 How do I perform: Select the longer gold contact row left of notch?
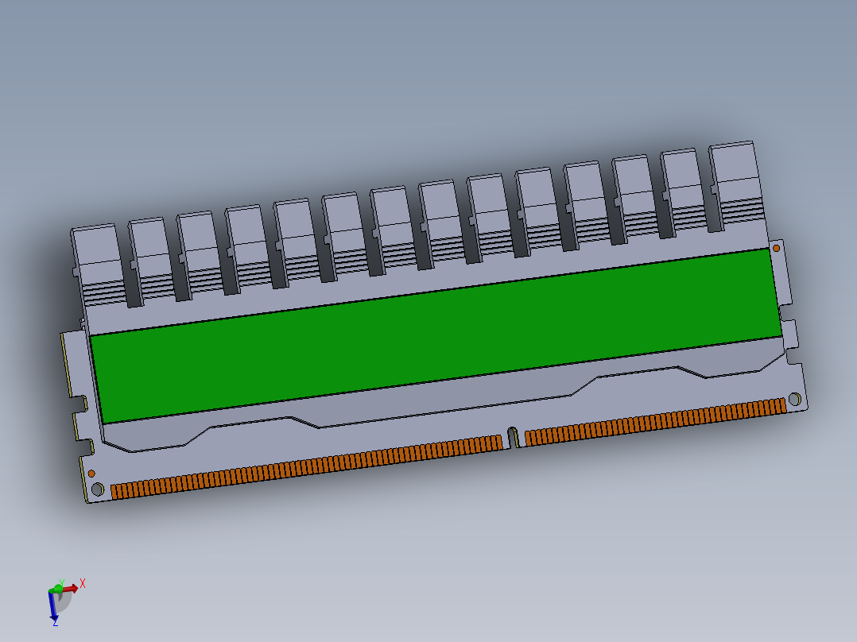pyautogui.click(x=307, y=468)
